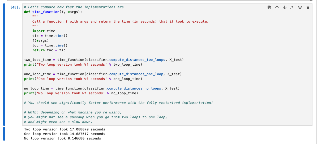The width and height of the screenshot is (317, 144).
Task: Insert a new cell above this one
Action: (x=292, y=7)
